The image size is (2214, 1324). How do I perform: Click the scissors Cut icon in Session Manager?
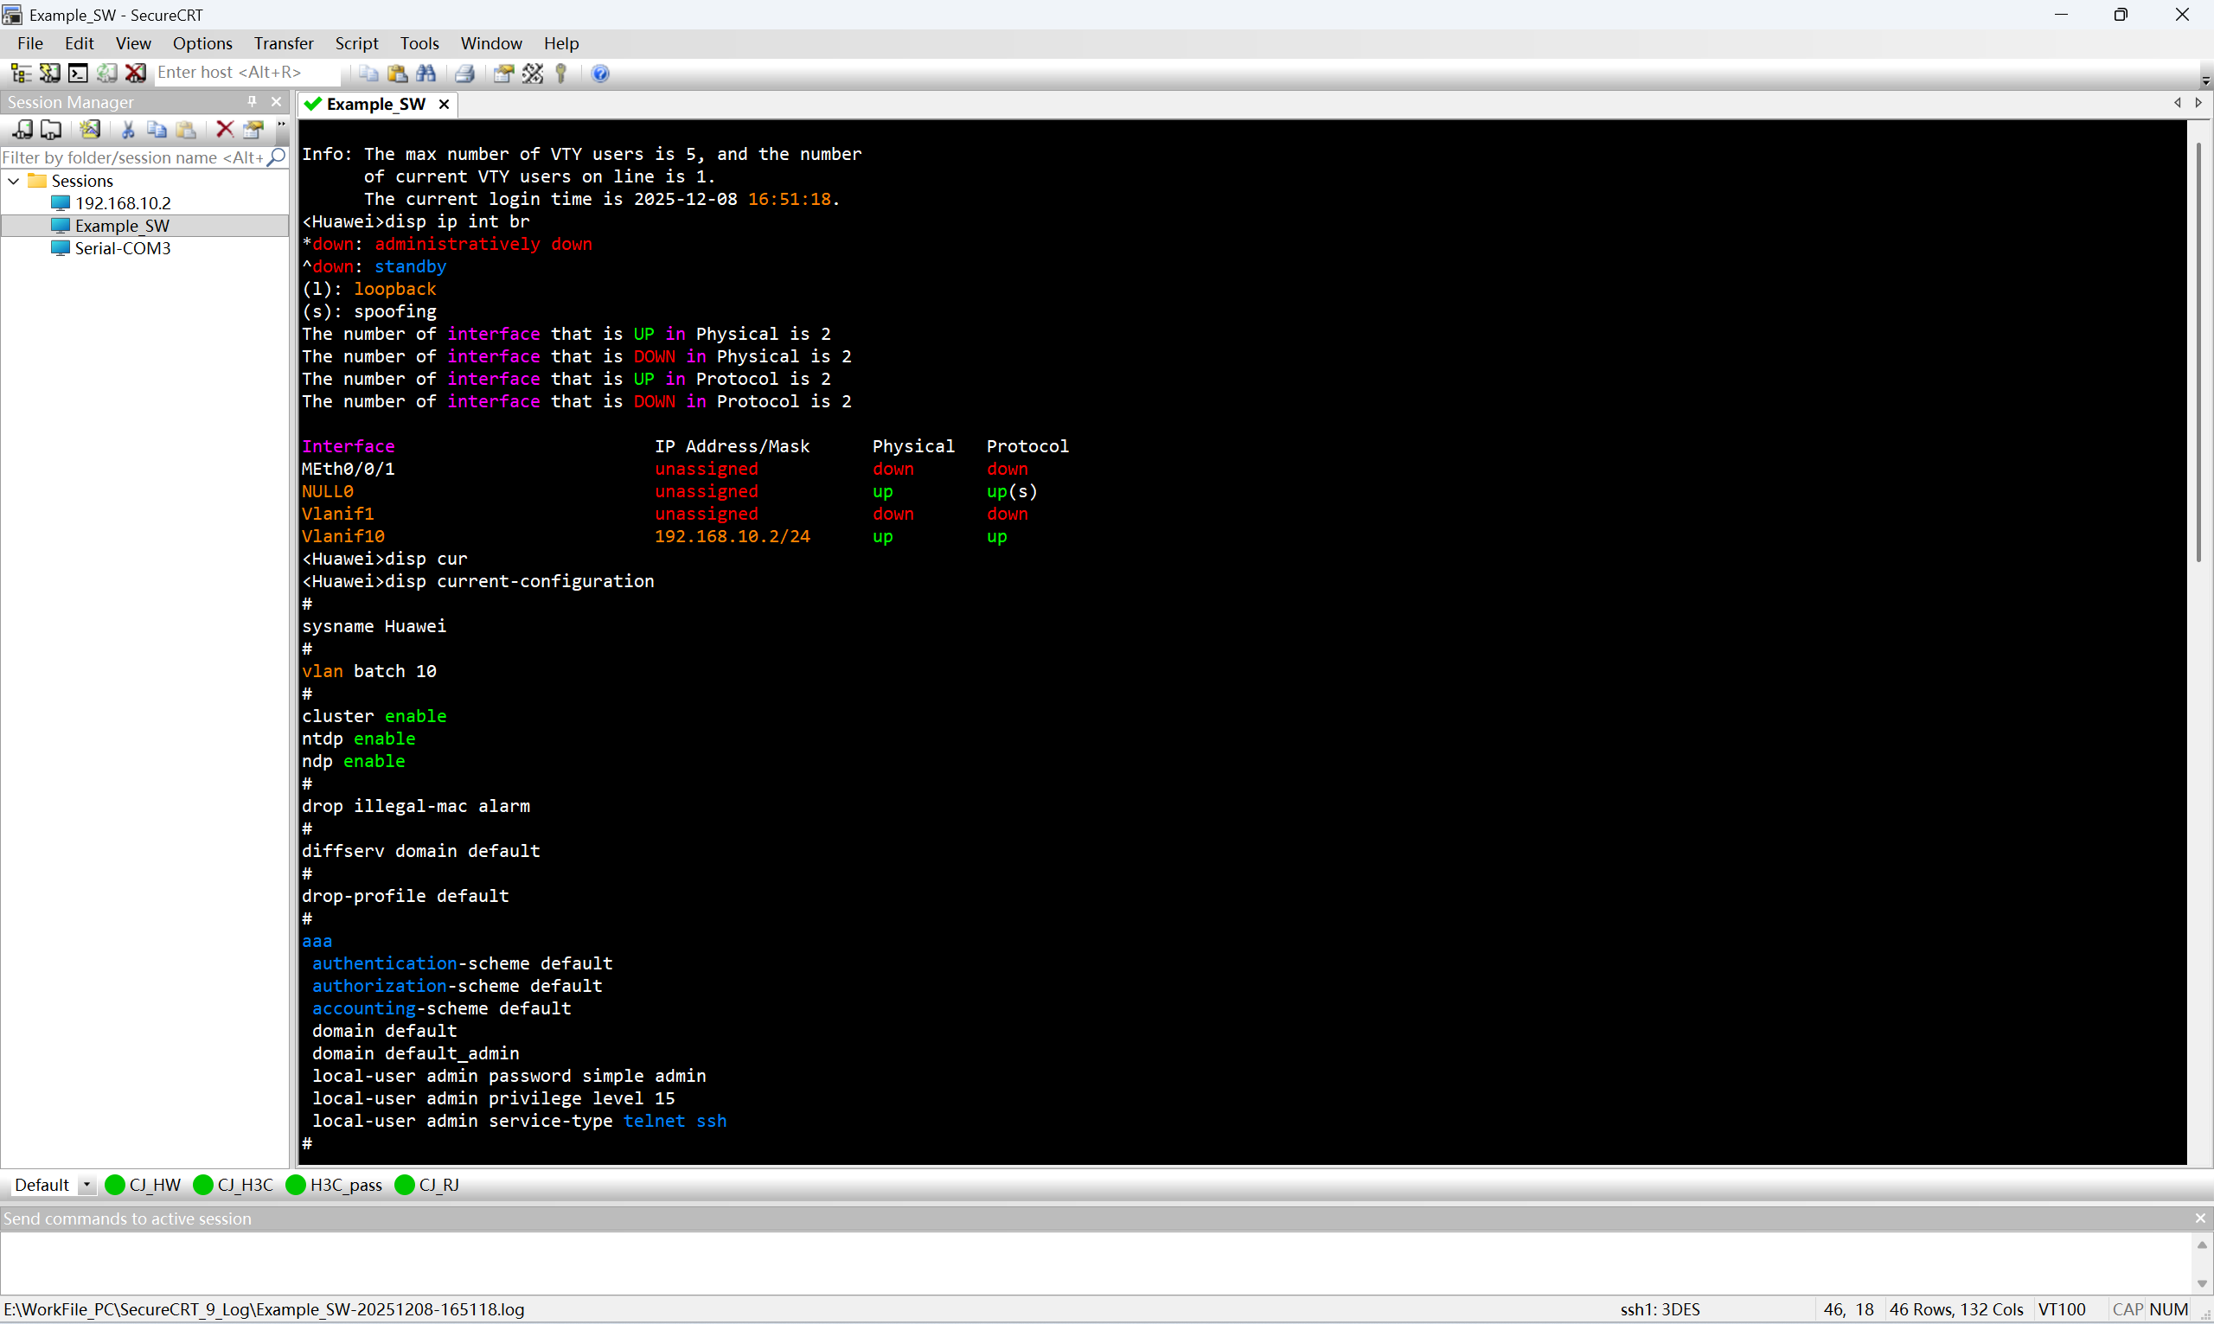coord(129,130)
